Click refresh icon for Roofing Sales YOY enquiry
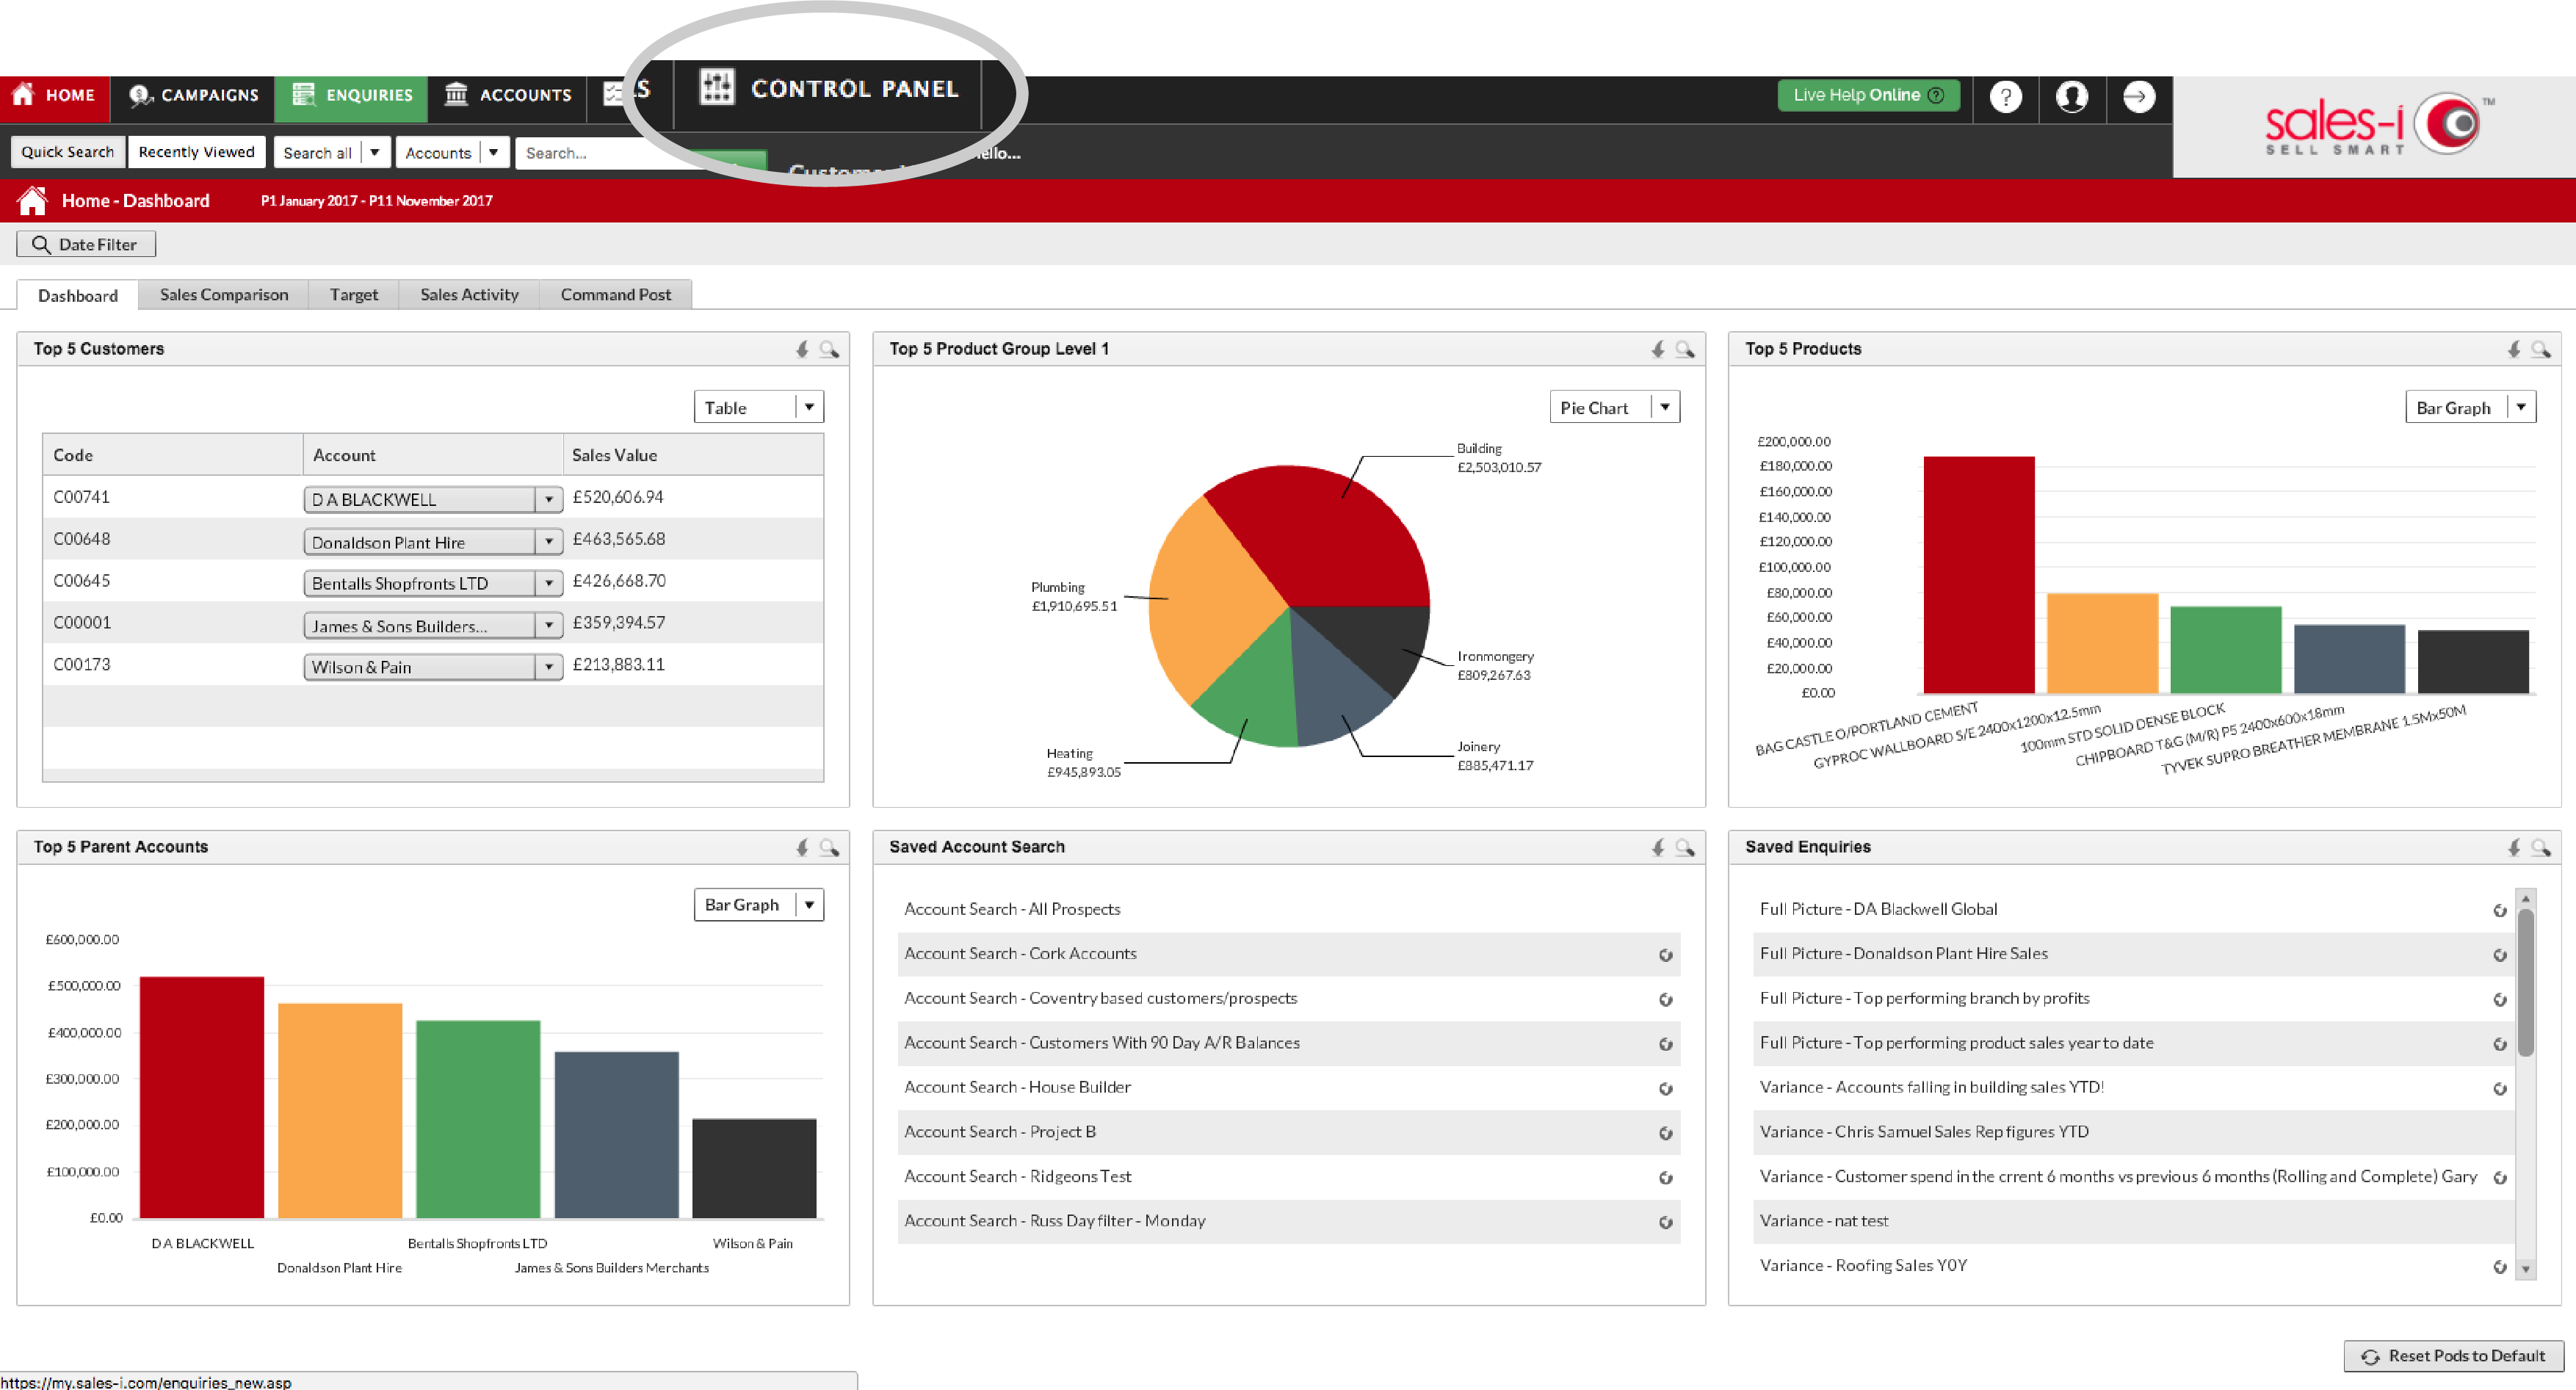This screenshot has width=2576, height=1390. (x=2500, y=1267)
